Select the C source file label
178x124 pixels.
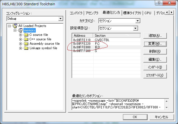coord(39,35)
